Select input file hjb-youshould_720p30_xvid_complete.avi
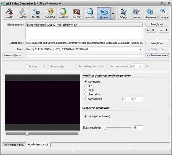The image size is (172, 155). click(x=84, y=25)
